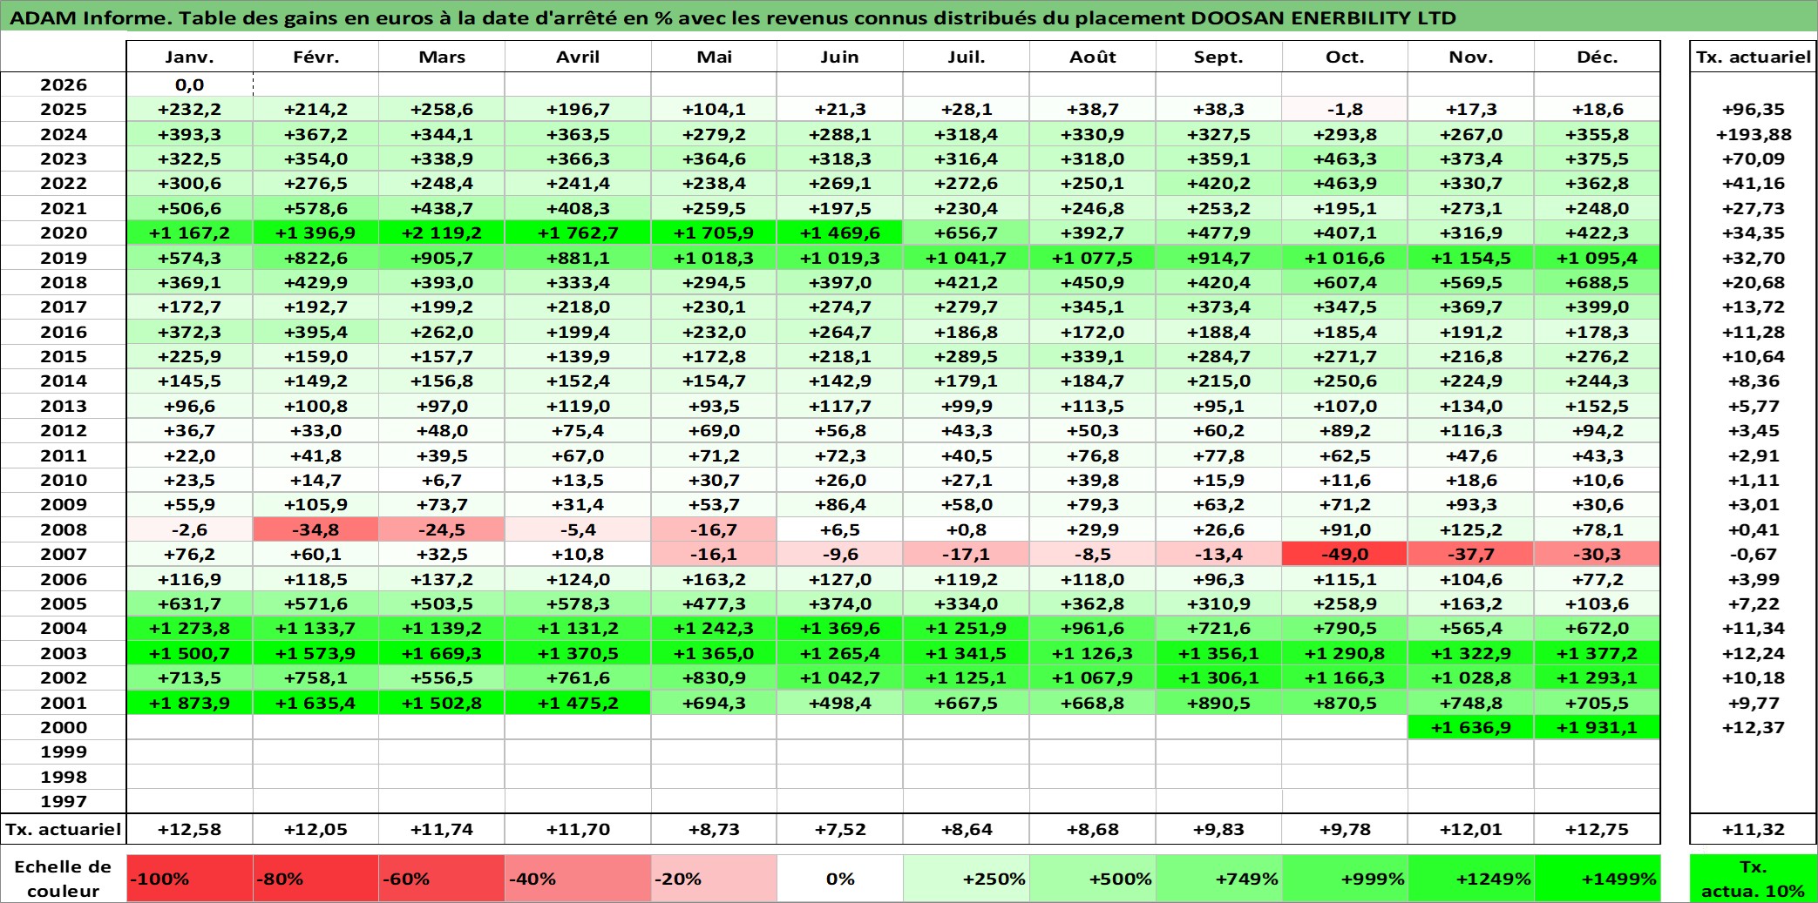Select the 1997 row label
Image resolution: width=1818 pixels, height=903 pixels.
[64, 801]
